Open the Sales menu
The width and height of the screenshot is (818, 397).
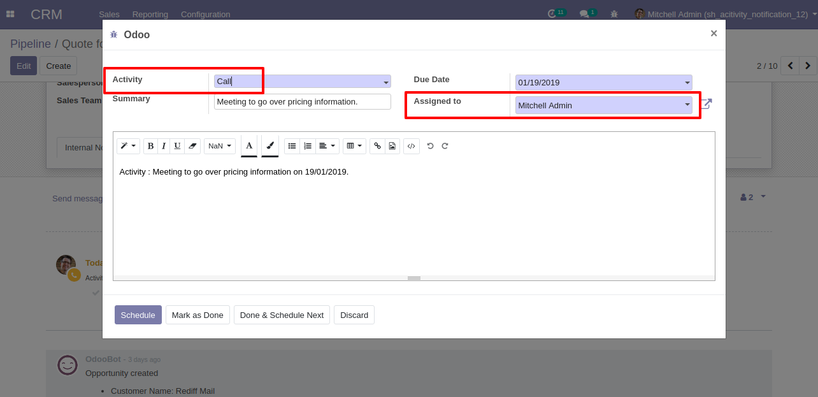click(x=109, y=14)
